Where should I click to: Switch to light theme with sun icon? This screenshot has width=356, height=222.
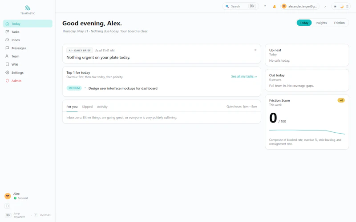click(x=335, y=6)
